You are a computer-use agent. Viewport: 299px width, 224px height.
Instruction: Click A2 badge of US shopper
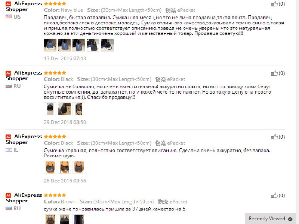tap(8, 4)
